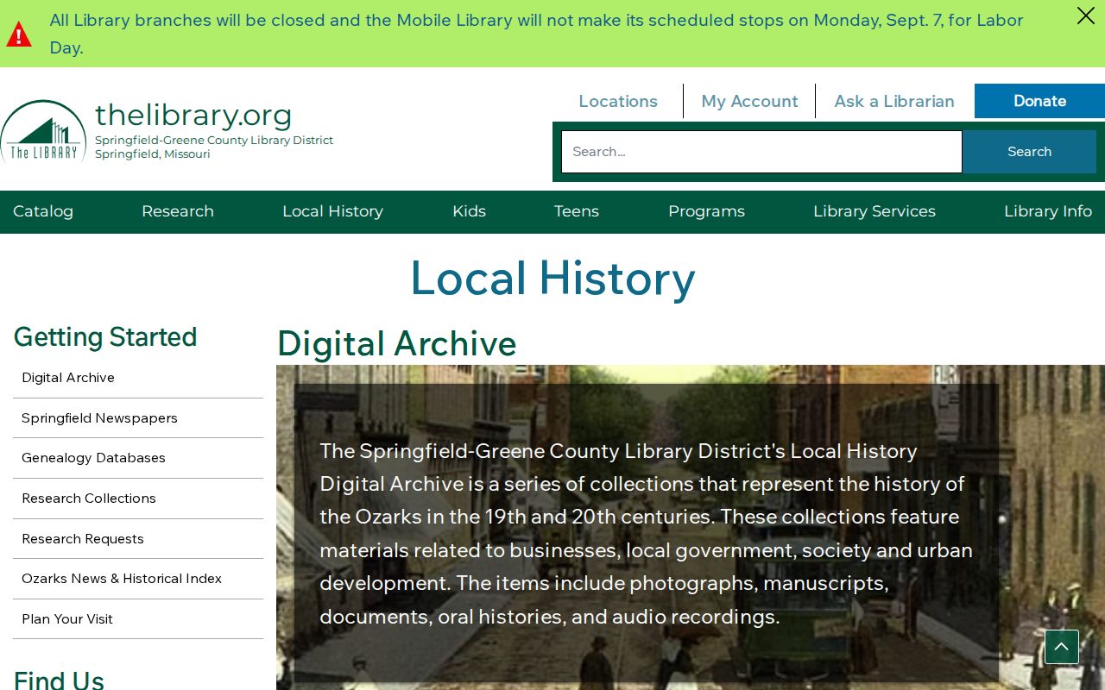Open the Programs menu
The height and width of the screenshot is (690, 1105).
point(706,211)
